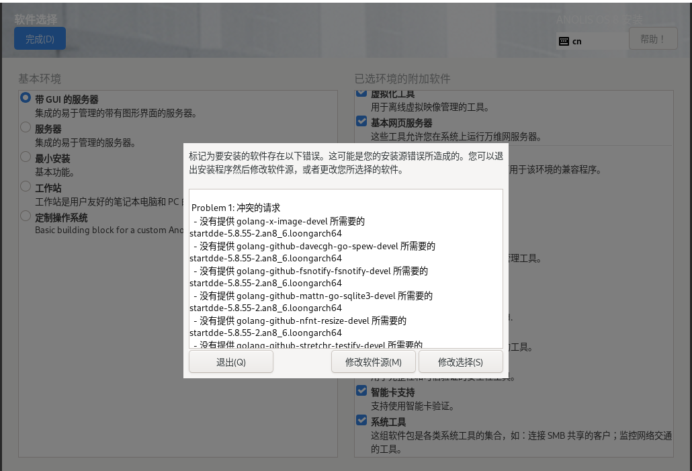
Task: Click the golang-github-mattn-go-sqlite3-devel error line
Action: point(312,296)
